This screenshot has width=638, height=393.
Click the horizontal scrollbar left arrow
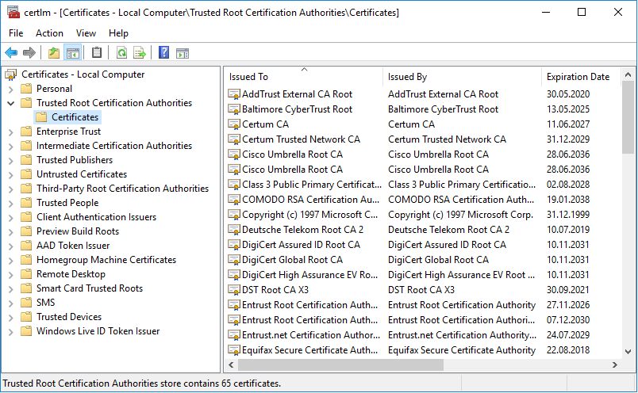[231, 365]
